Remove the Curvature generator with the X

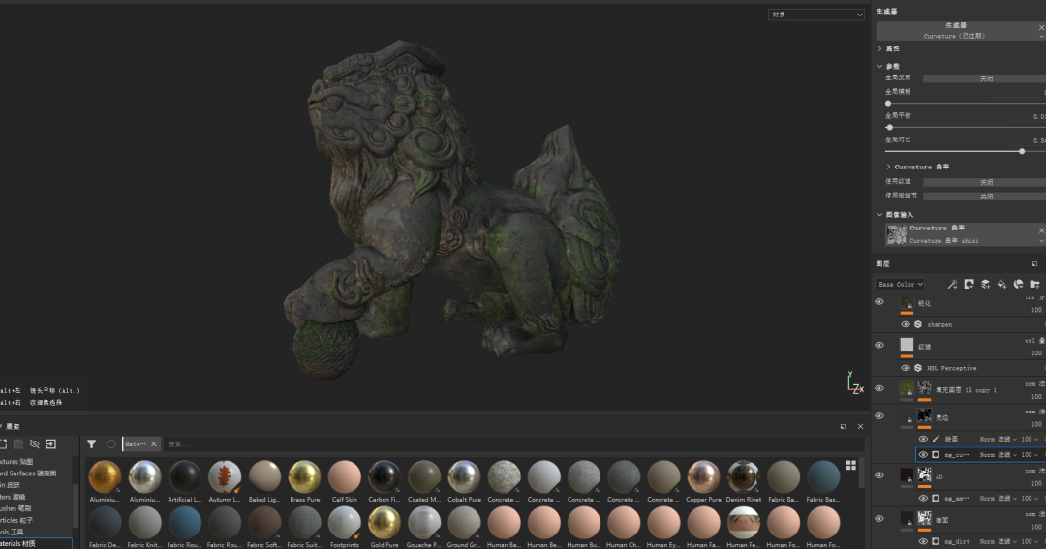(1041, 27)
